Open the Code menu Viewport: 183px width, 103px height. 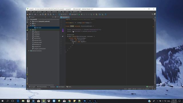44,12
